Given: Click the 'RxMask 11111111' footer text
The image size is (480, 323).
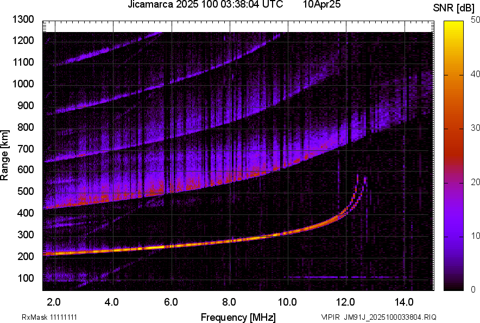Looking at the screenshot, I should tap(49, 317).
